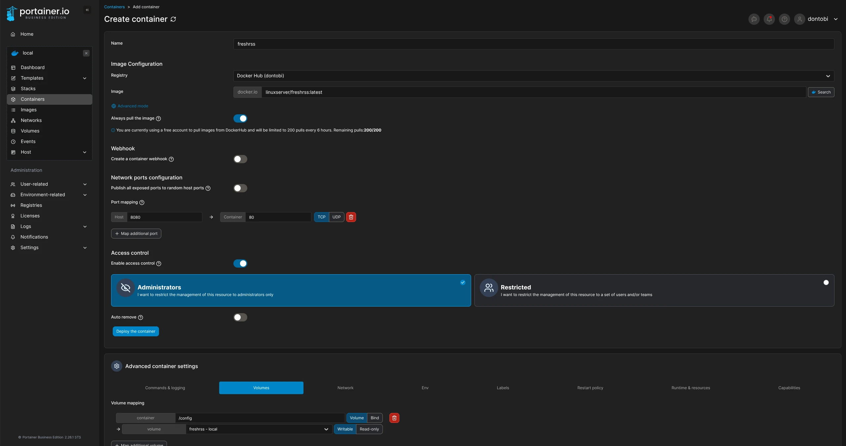Viewport: 846px width, 446px height.
Task: Click the help icon beside Auto remove
Action: (141, 317)
